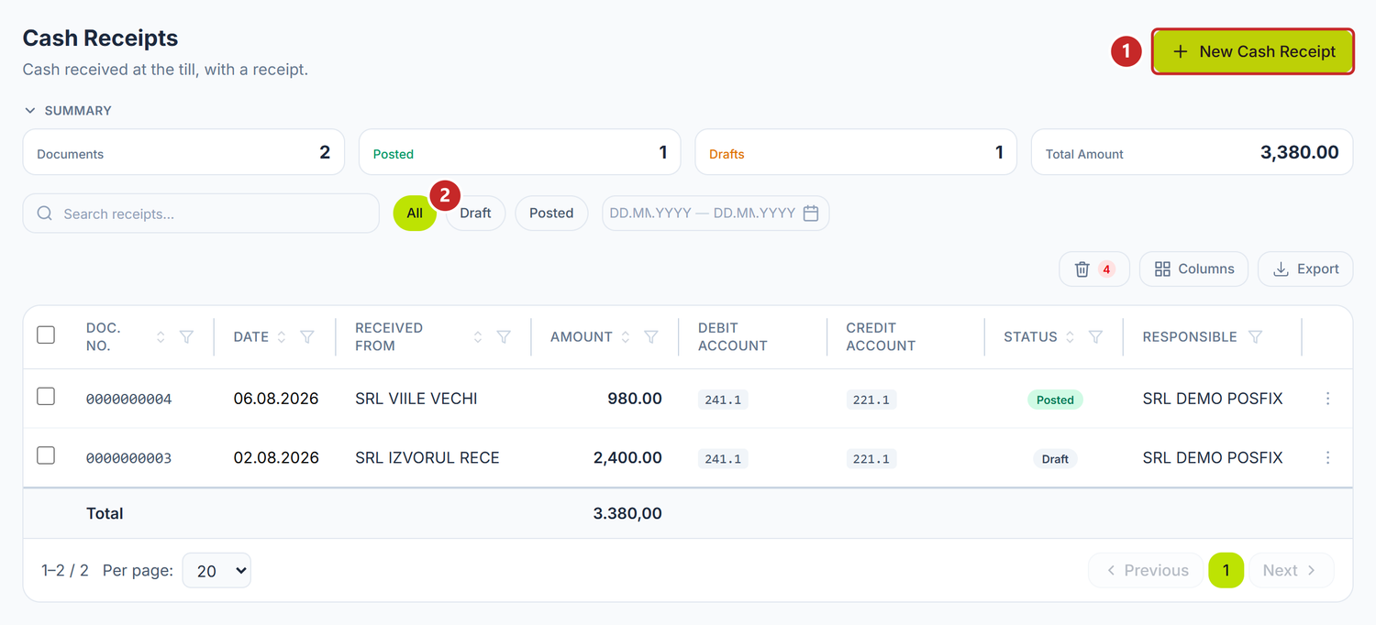1376x625 pixels.
Task: Check the row for receipt 0000000004
Action: pos(46,396)
